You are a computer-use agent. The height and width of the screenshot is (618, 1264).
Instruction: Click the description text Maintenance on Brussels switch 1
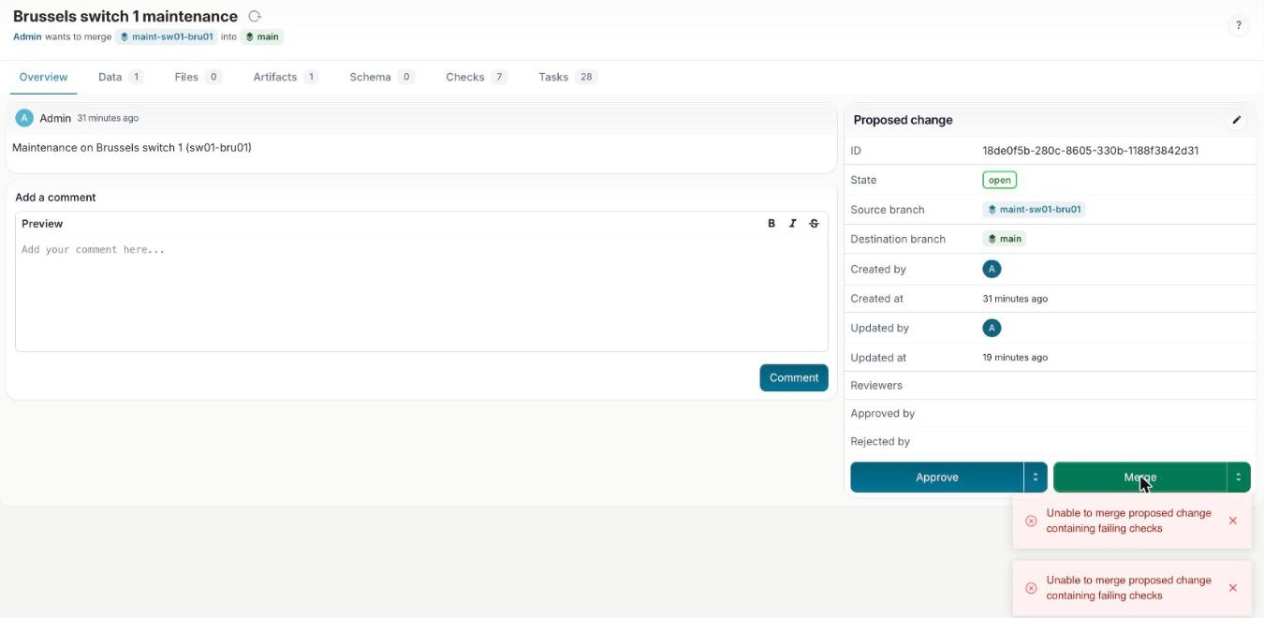click(132, 147)
